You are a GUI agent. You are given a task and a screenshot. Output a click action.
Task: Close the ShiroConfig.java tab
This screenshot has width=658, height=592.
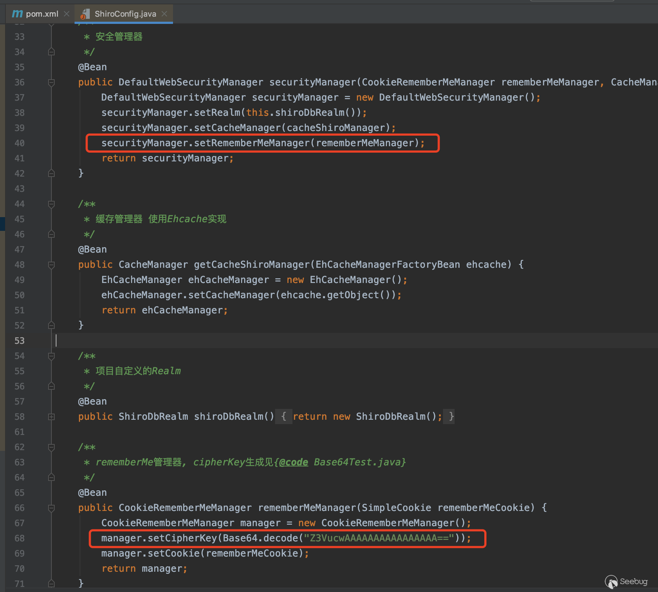(164, 14)
